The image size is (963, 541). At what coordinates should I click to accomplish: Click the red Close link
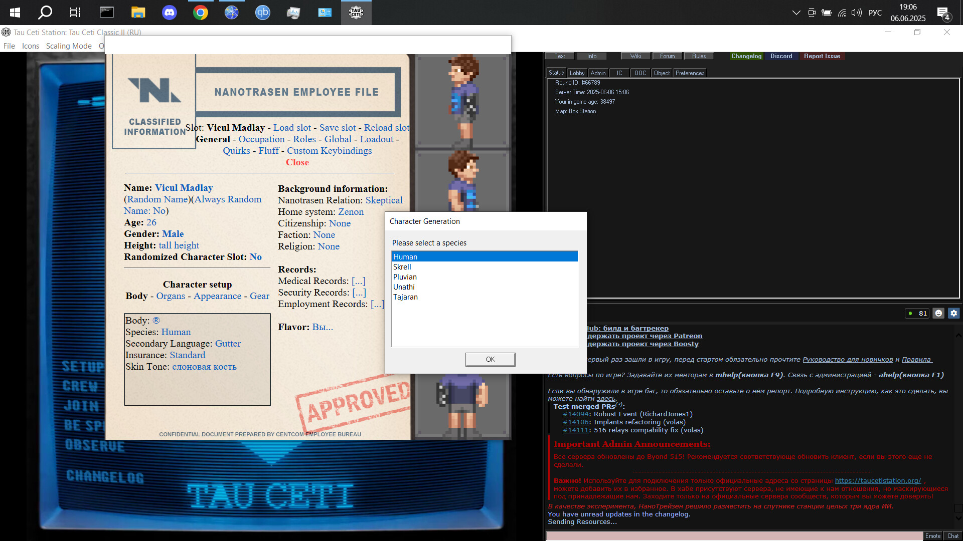(x=297, y=162)
